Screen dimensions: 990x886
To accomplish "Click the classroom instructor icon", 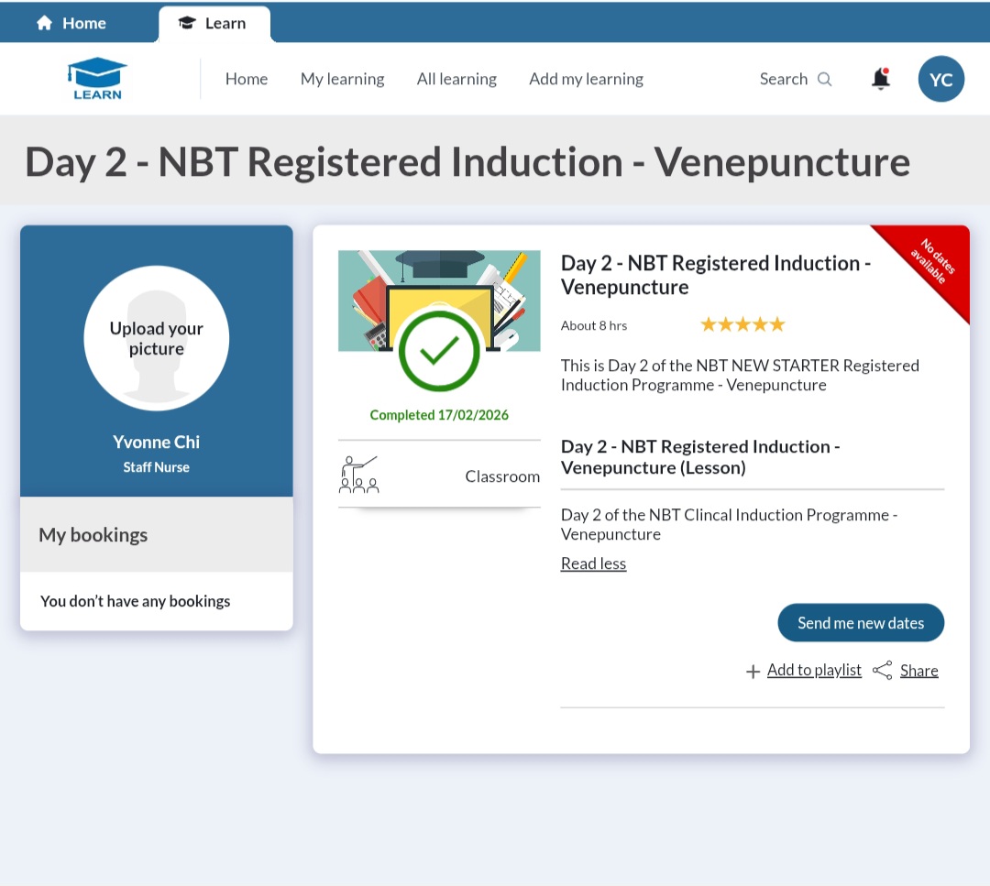I will pyautogui.click(x=358, y=476).
